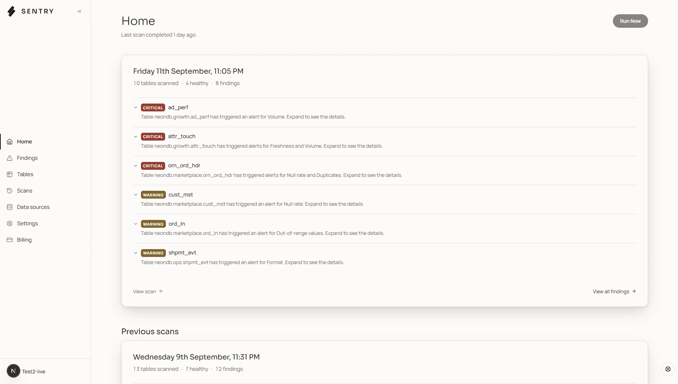Click the Friday 11th September scan heading

pos(188,71)
